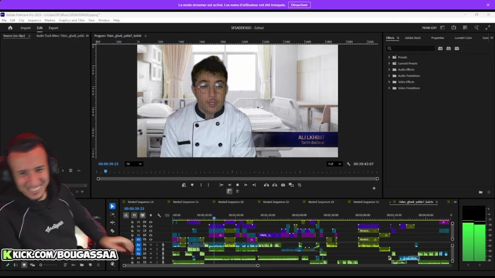Filter YUV effects in Effects panel

[457, 48]
